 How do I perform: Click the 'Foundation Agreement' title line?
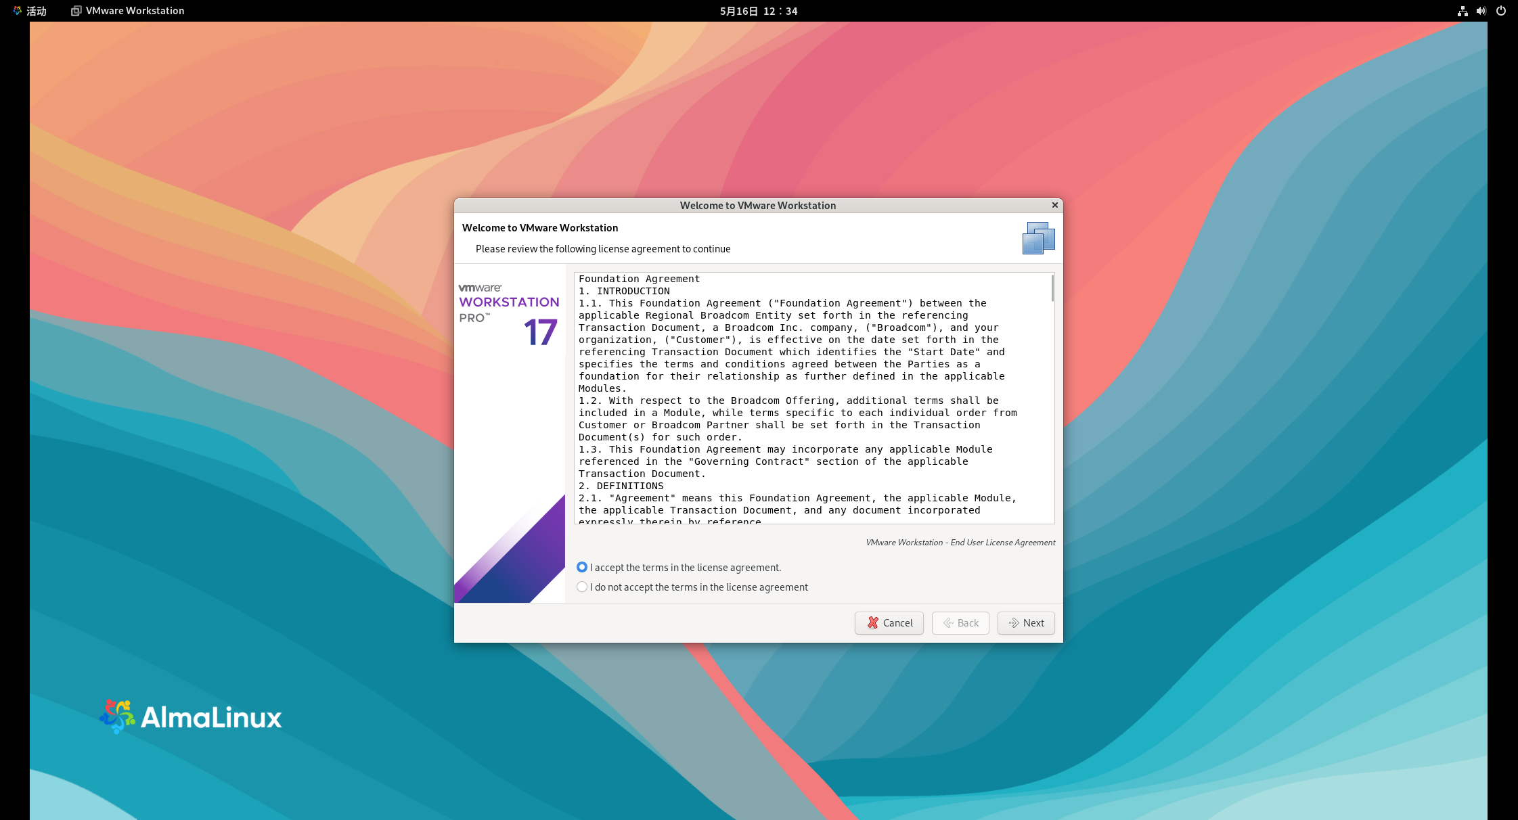[640, 279]
